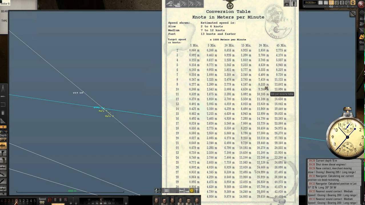Image resolution: width=365 pixels, height=205 pixels.
Task: Click the round dial station icon in top bar
Action: pos(337,3)
